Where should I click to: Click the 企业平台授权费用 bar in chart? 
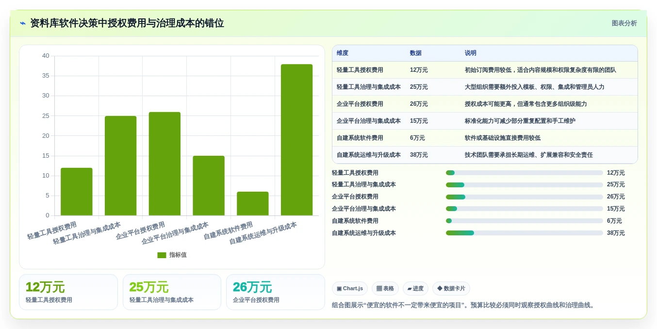[164, 164]
